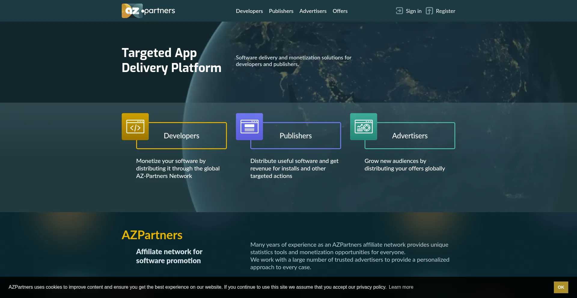
Task: Click the 'Distribute useful software' description text
Action: pyautogui.click(x=294, y=168)
